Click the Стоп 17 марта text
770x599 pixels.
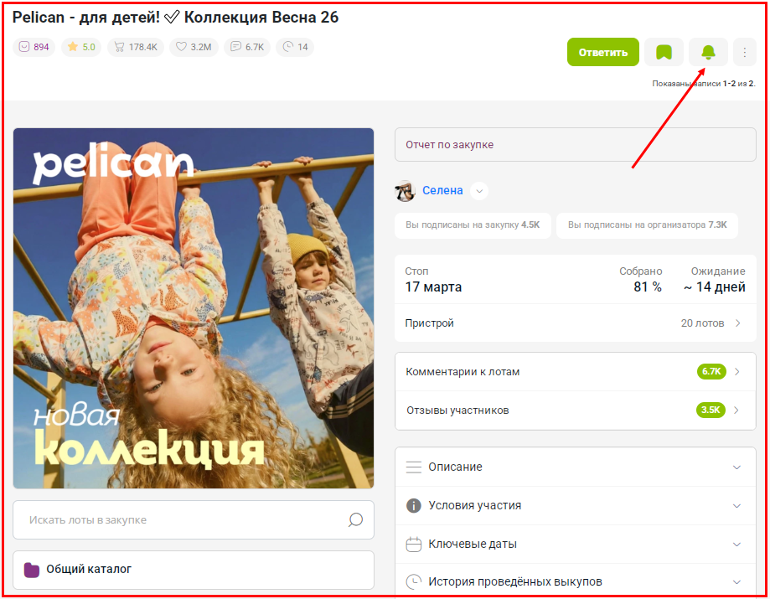[433, 280]
